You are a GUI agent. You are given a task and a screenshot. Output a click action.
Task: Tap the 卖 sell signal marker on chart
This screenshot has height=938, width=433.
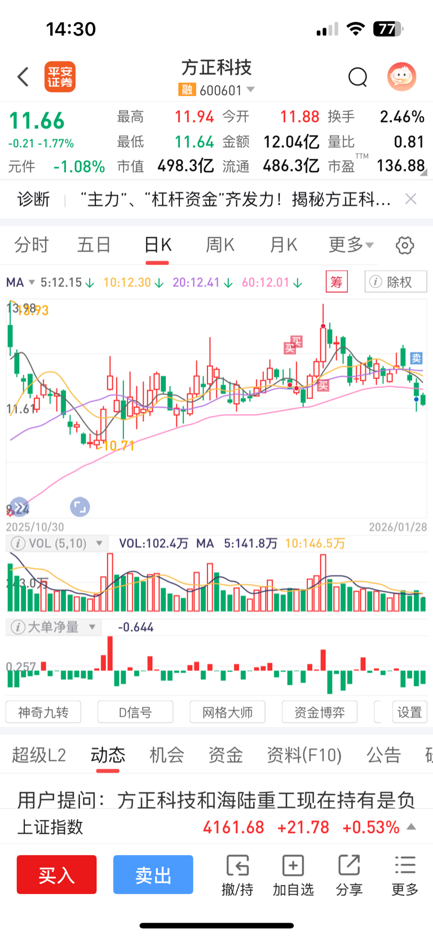click(x=416, y=358)
